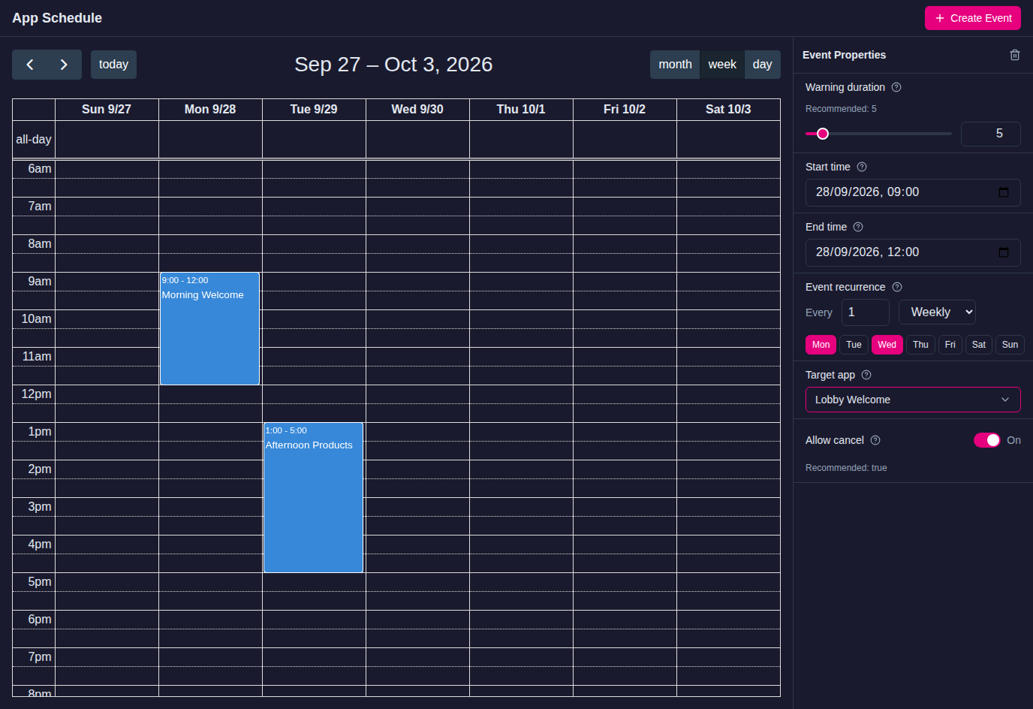Click the End time date field

[913, 252]
